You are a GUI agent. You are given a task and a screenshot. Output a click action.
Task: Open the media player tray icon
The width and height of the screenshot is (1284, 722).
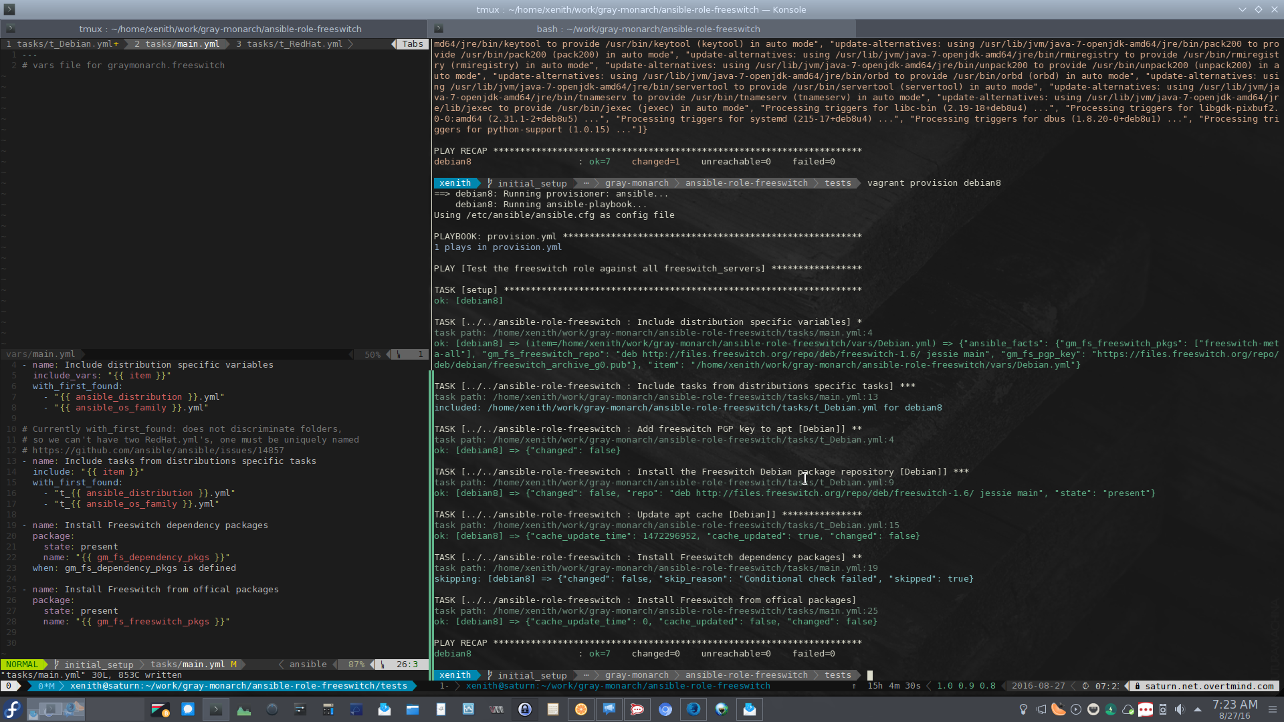pos(1075,709)
